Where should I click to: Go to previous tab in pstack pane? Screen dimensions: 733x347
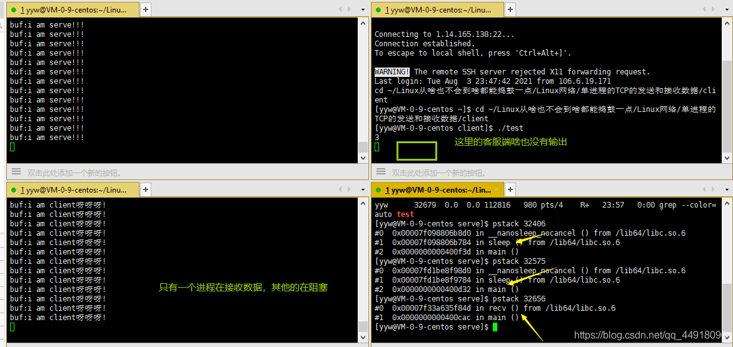(x=705, y=189)
